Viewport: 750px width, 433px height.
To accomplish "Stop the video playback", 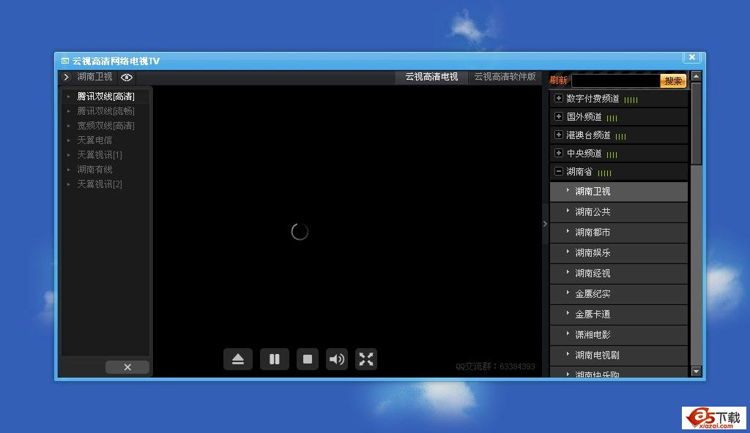I will pos(308,359).
